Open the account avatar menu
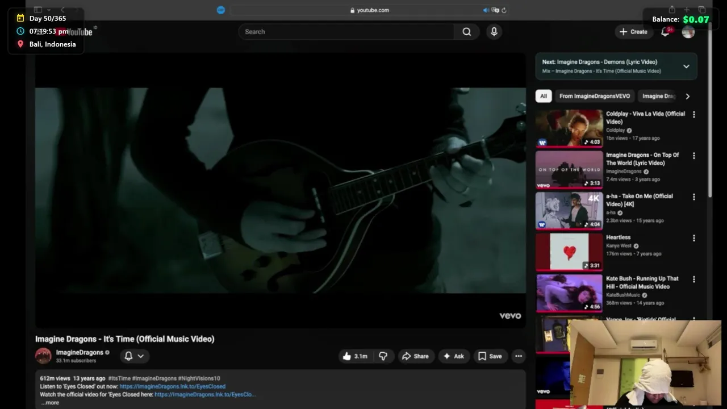Image resolution: width=727 pixels, height=409 pixels. 688,32
